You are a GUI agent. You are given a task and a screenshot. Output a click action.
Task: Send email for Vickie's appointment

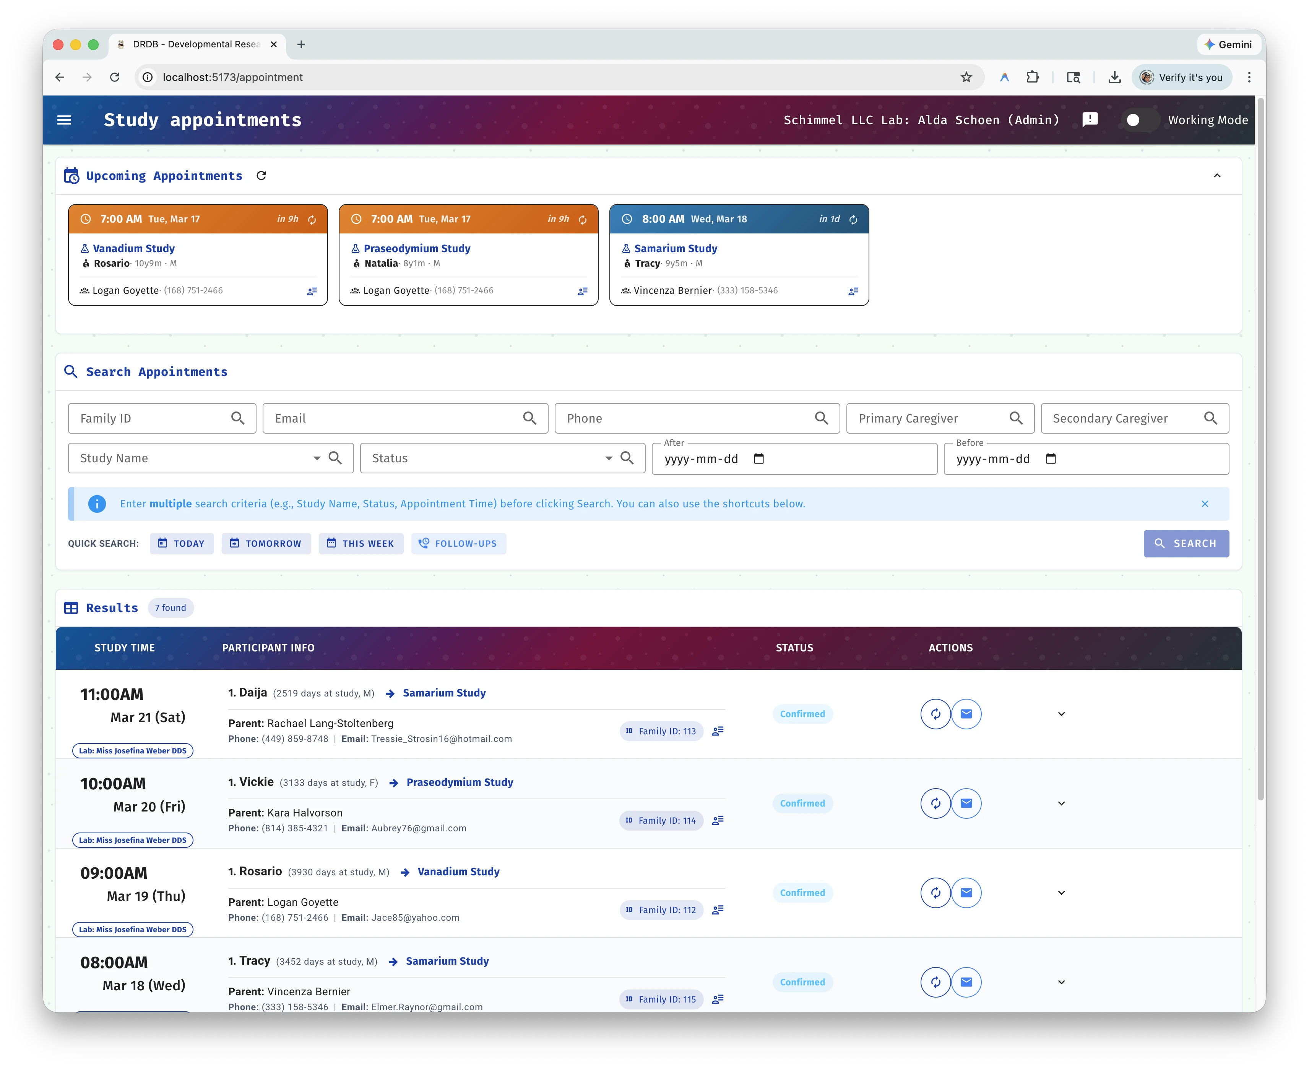966,803
